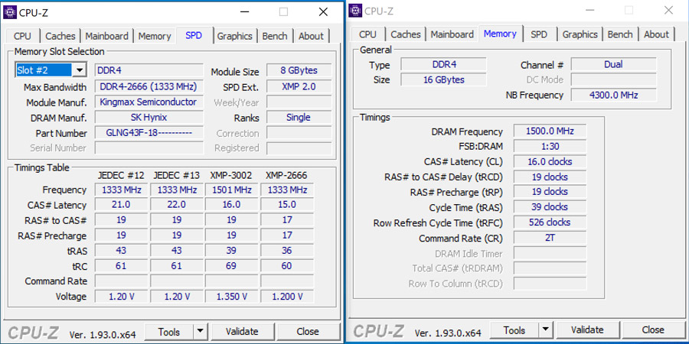Click the Ranks Single value
The height and width of the screenshot is (344, 689).
[x=299, y=117]
